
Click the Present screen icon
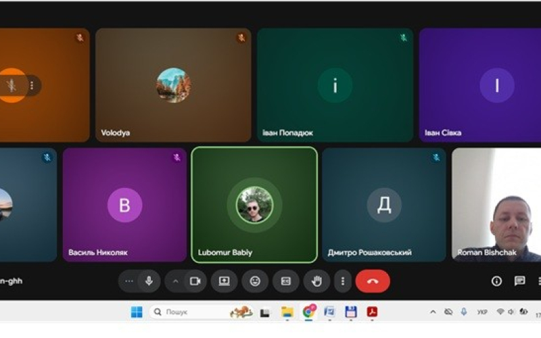point(224,281)
